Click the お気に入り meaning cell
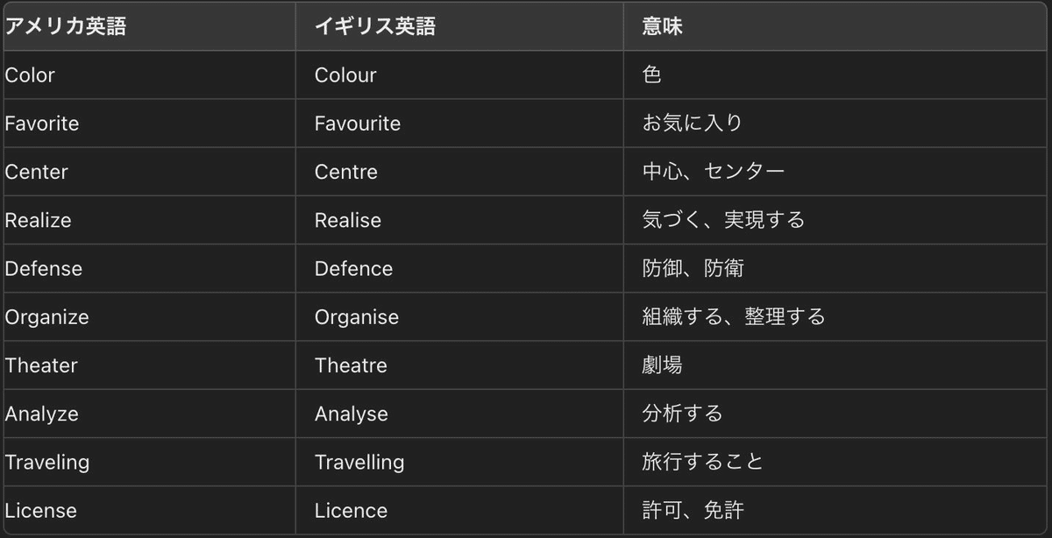1052x538 pixels. pyautogui.click(x=693, y=124)
